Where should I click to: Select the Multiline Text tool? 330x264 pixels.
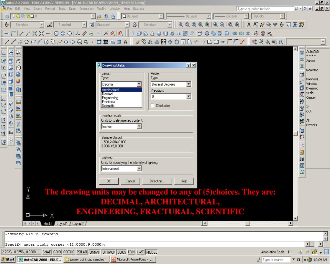(x=125, y=42)
